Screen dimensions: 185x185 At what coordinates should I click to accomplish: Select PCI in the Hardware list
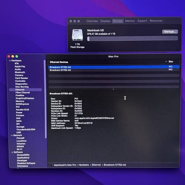18,107
